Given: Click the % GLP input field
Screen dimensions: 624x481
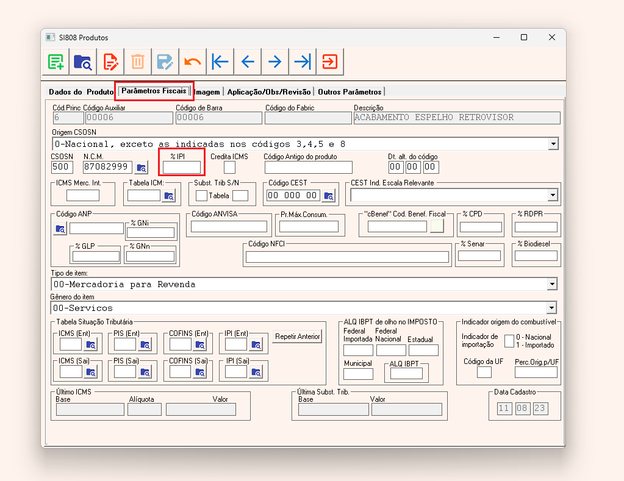Looking at the screenshot, I should (96, 257).
